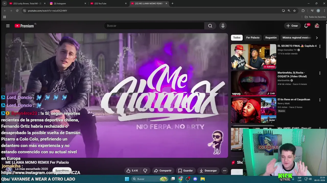This screenshot has width=327, height=183.
Task: Open Task View on the taskbar
Action: (173, 179)
